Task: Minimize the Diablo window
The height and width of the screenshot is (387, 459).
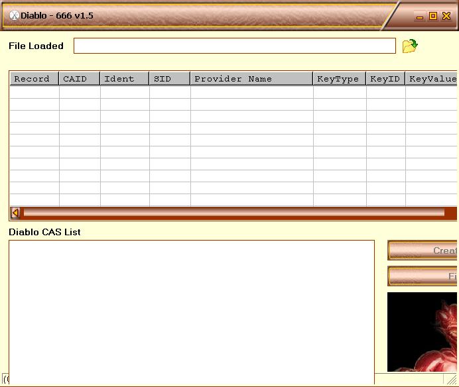Action: coord(420,16)
